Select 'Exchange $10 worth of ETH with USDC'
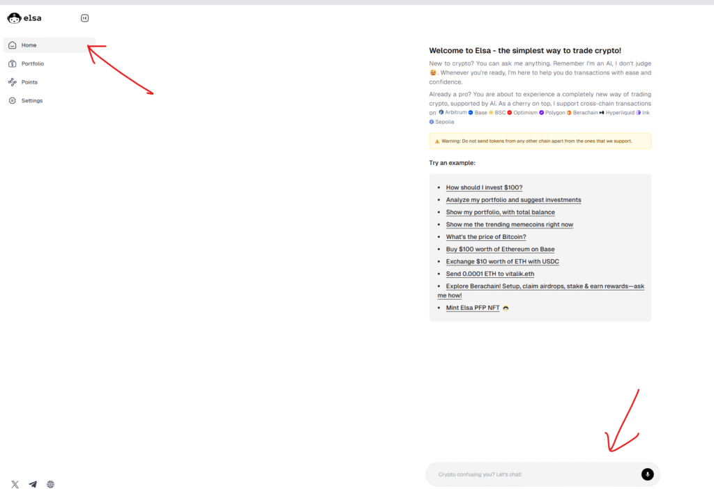 tap(502, 261)
